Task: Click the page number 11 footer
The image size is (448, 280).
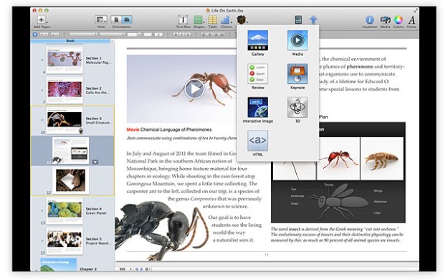Action: 266,255
